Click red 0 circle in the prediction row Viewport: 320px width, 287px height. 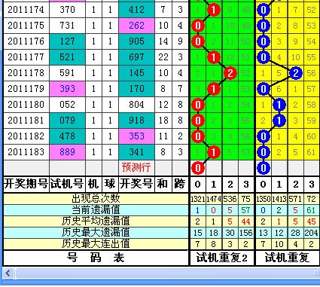tap(198, 168)
